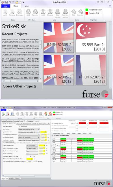Image resolution: width=113 pixels, height=187 pixels.
Task: Click the open folder icon in upper title bar
Action: (17, 2)
